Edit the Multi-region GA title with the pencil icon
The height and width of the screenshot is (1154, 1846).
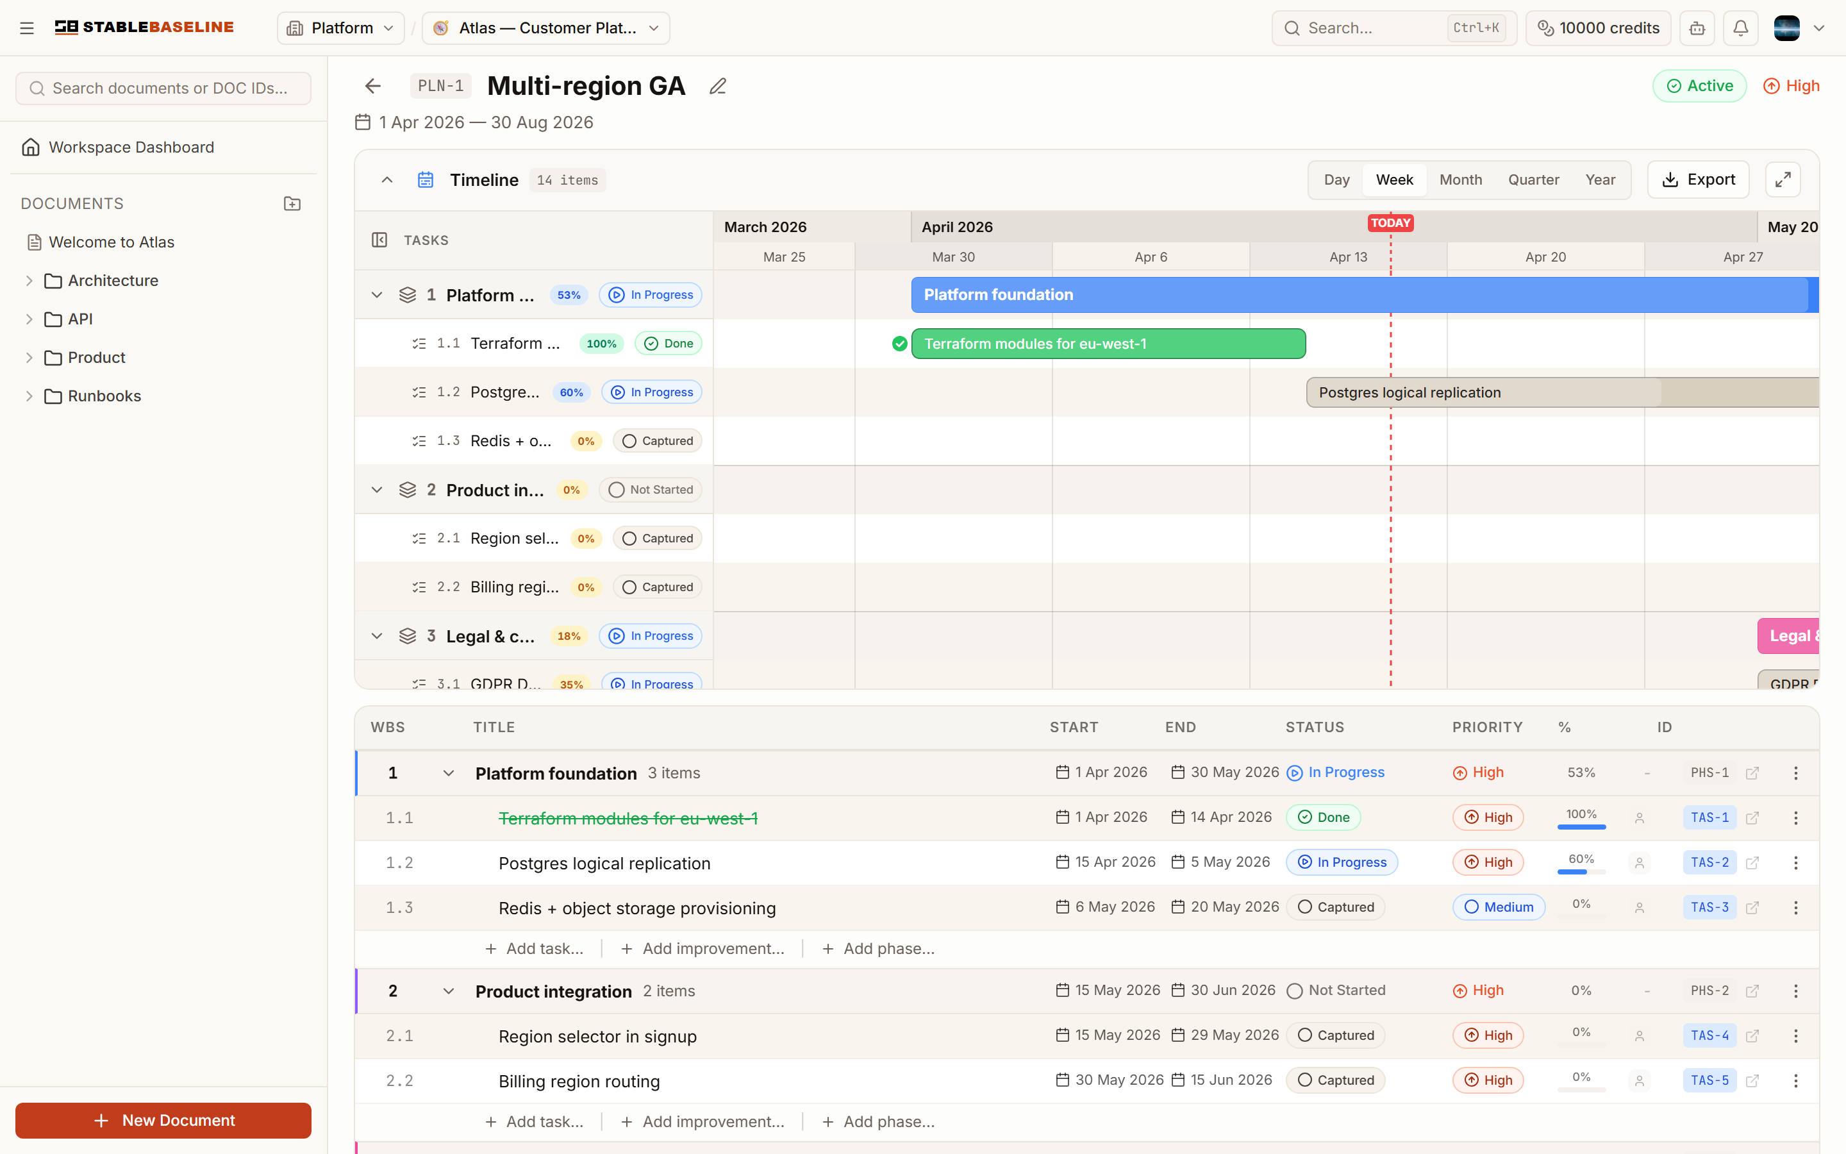pos(717,87)
